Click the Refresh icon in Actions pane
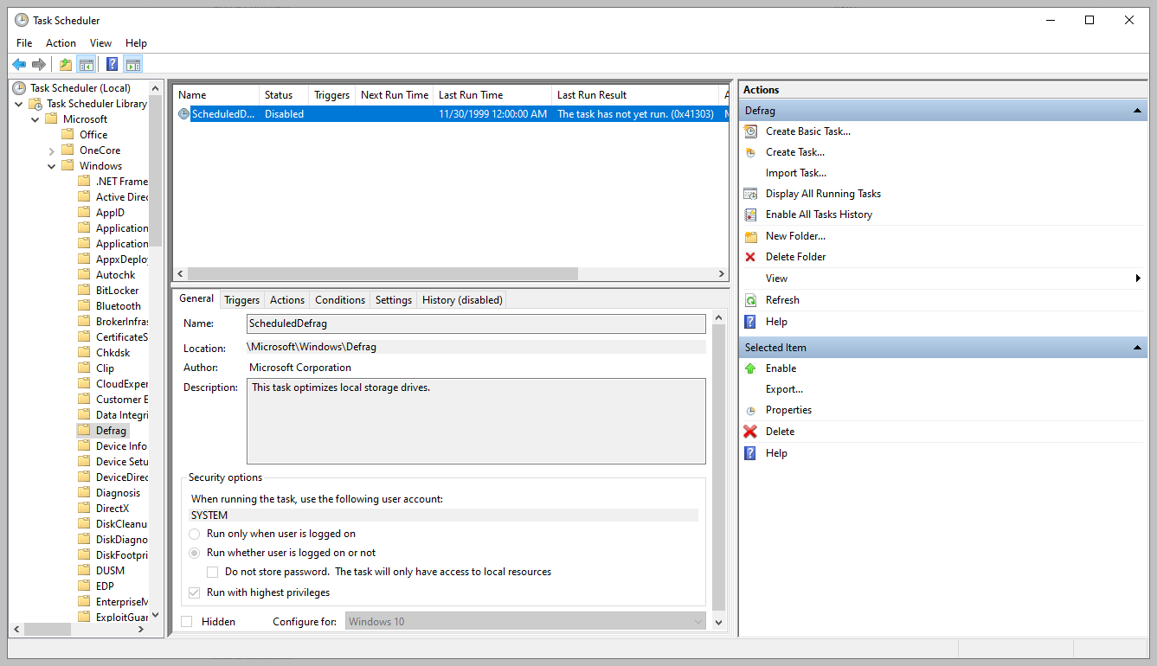This screenshot has width=1157, height=666. coord(750,300)
